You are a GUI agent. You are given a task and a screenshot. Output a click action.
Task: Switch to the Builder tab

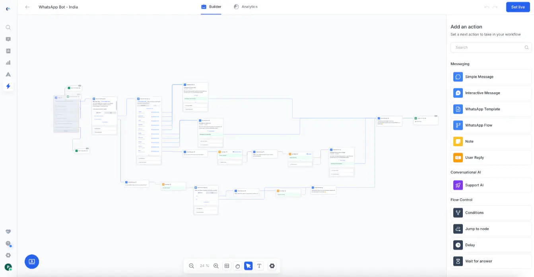point(211,7)
